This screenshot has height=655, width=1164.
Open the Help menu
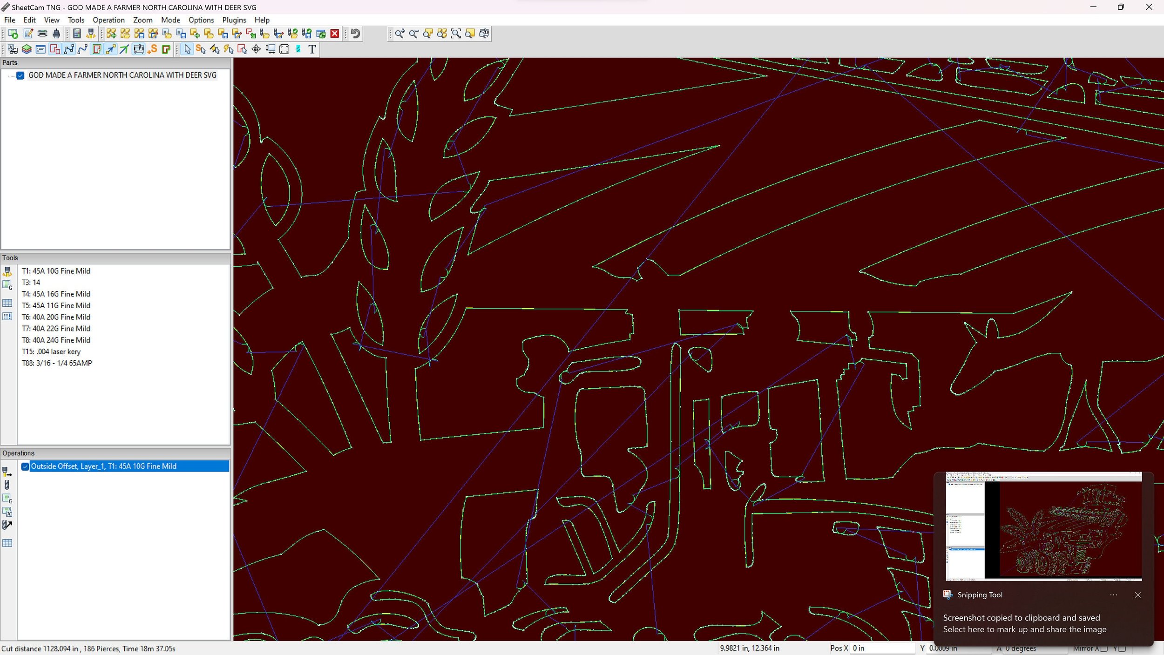(262, 20)
